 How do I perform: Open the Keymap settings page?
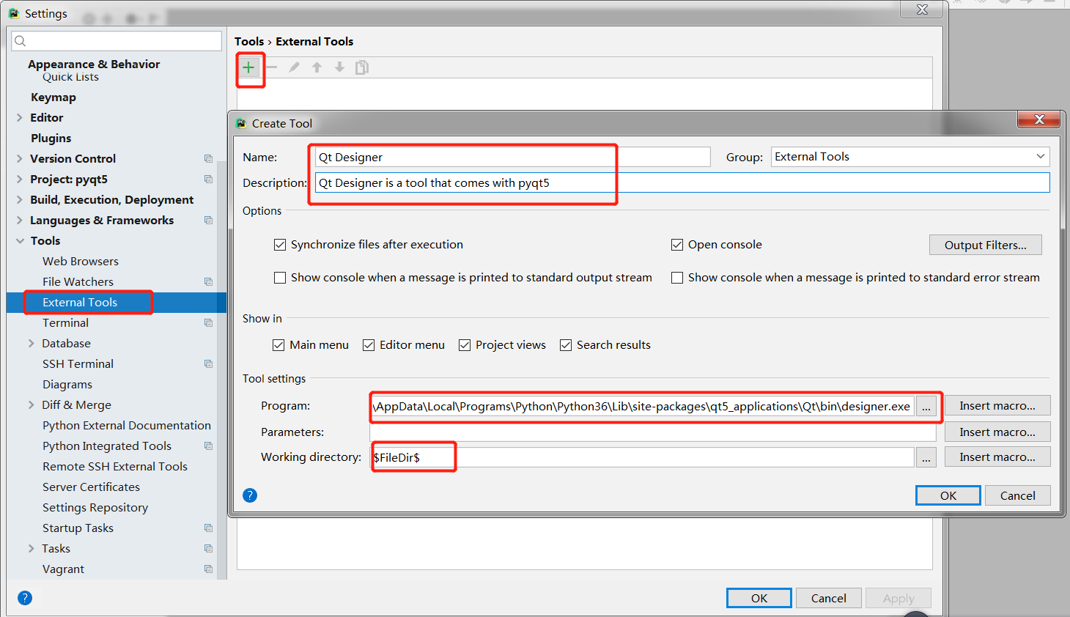click(x=53, y=97)
